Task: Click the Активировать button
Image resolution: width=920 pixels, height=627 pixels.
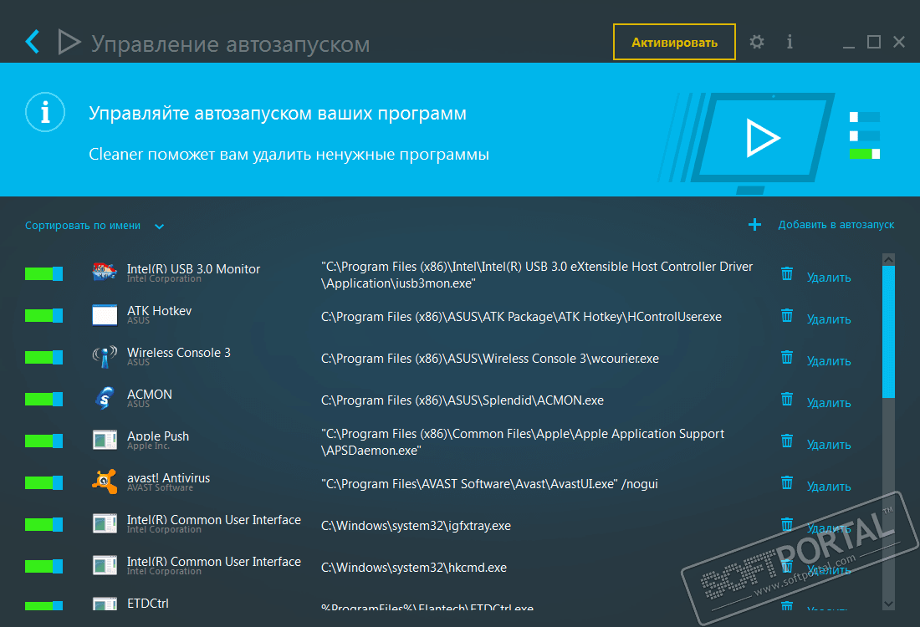Action: tap(674, 42)
